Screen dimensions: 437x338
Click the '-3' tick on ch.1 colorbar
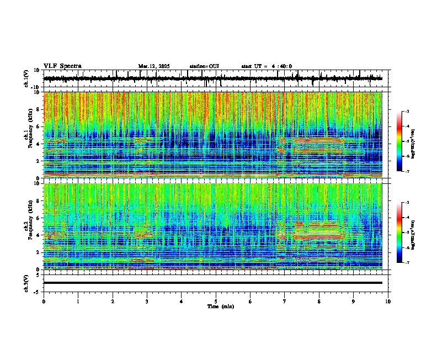407,111
